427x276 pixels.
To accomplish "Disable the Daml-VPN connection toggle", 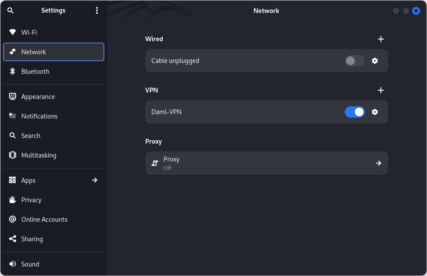I will (354, 112).
